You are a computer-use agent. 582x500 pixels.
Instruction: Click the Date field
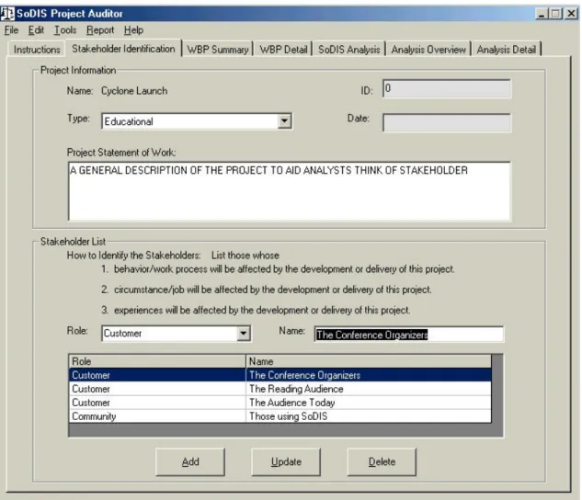pyautogui.click(x=447, y=123)
